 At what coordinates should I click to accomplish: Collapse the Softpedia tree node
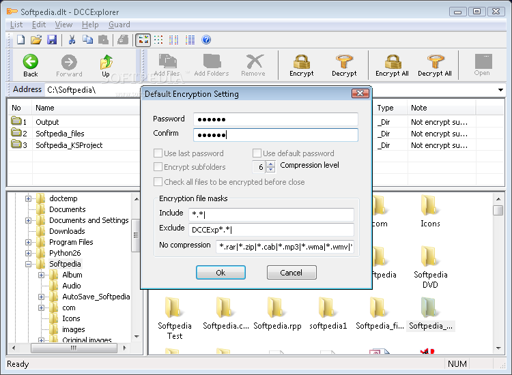click(x=29, y=264)
